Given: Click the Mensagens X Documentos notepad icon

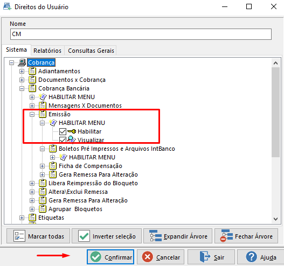Looking at the screenshot, I should click(43, 106).
